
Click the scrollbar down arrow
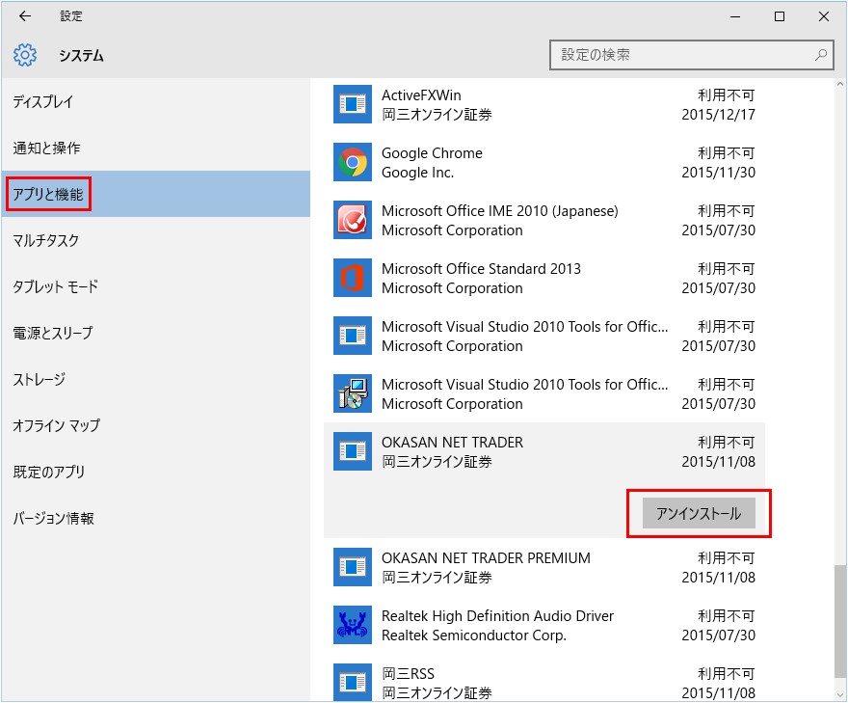click(839, 694)
